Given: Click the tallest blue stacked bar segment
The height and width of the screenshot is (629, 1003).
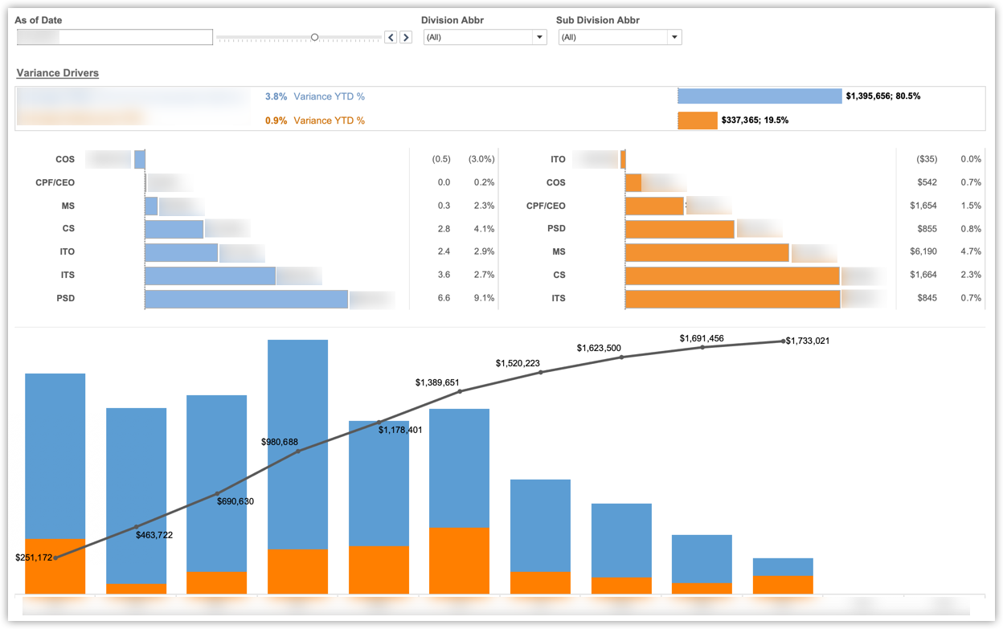Looking at the screenshot, I should coord(297,443).
